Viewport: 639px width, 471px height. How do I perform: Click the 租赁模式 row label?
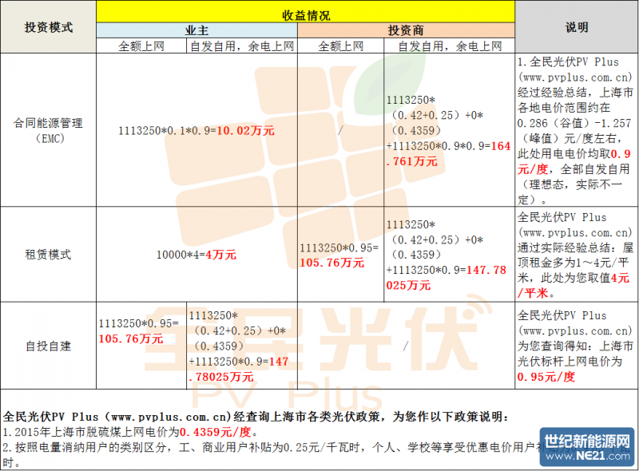click(x=48, y=255)
